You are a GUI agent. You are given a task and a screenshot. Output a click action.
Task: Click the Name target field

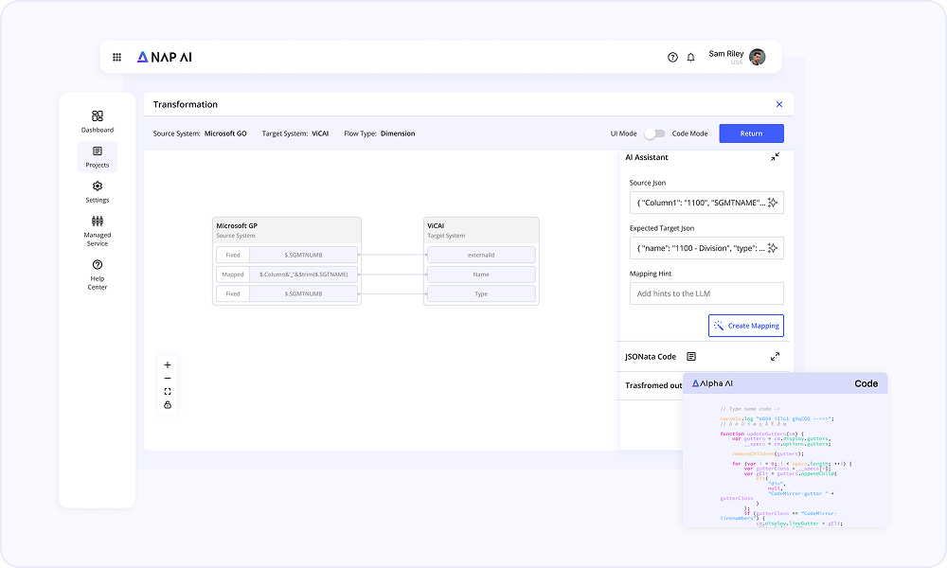coord(481,275)
